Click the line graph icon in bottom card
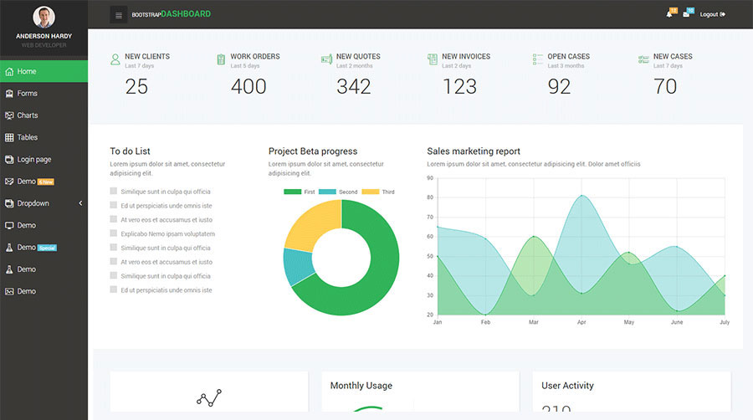 [x=208, y=397]
